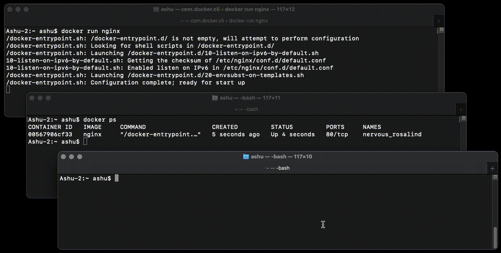This screenshot has width=501, height=253.
Task: Zoom the 117×11 bash terminal window
Action: [48, 98]
